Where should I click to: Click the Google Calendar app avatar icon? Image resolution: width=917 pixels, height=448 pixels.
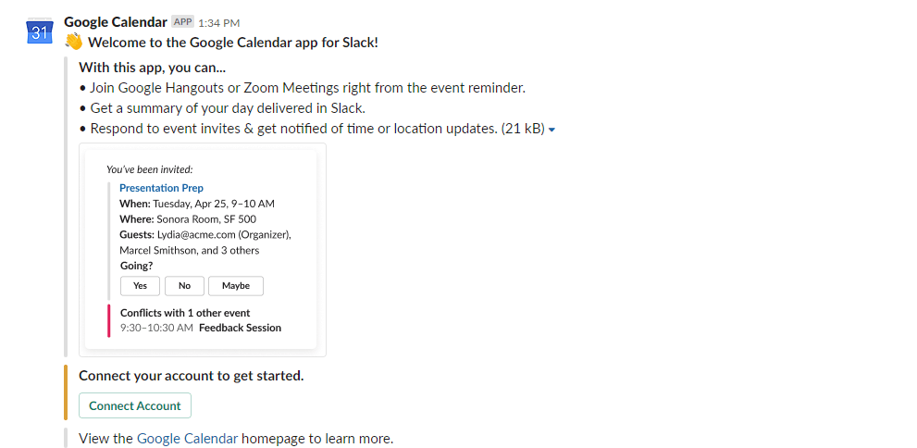(40, 31)
